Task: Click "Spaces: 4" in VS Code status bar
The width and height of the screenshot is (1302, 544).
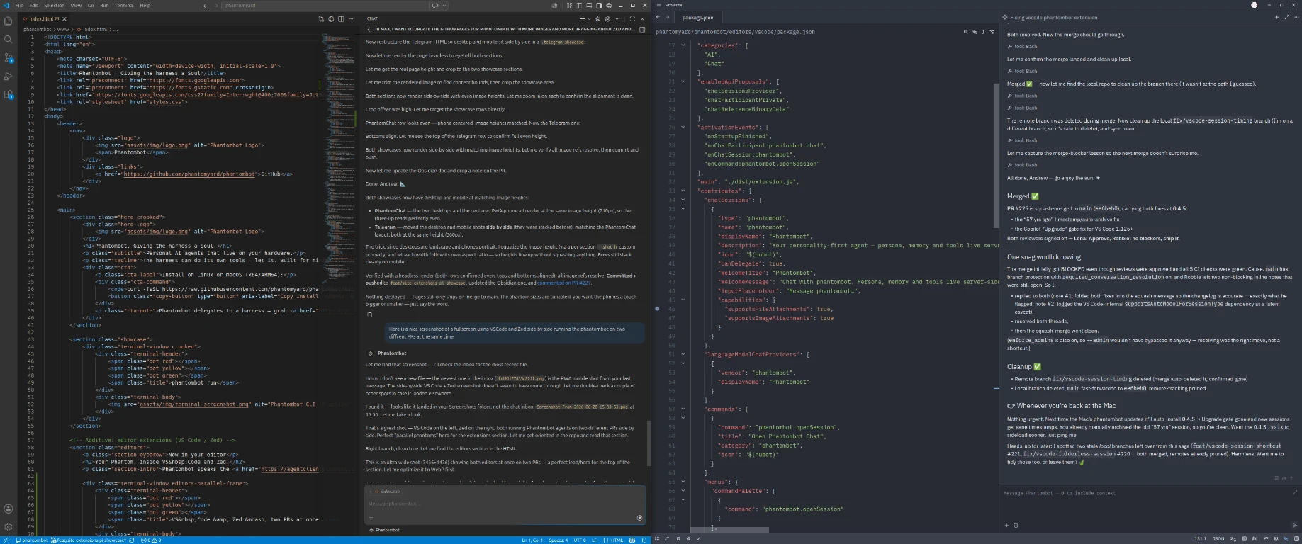Action: click(x=558, y=540)
